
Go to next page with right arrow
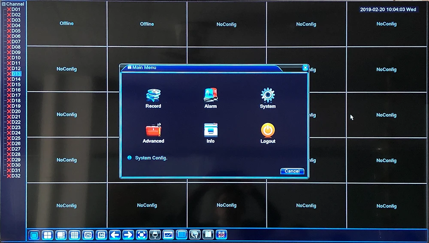128,235
